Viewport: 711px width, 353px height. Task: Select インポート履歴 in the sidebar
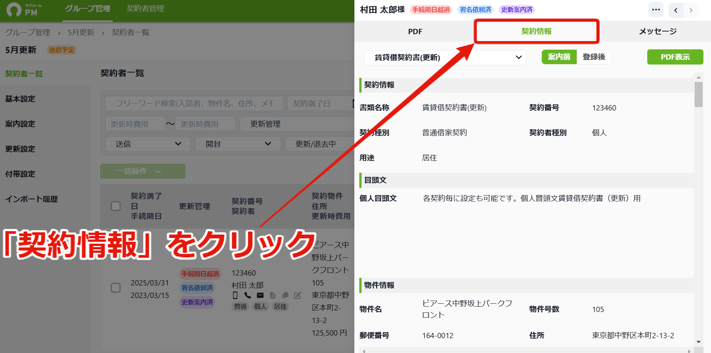[45, 199]
